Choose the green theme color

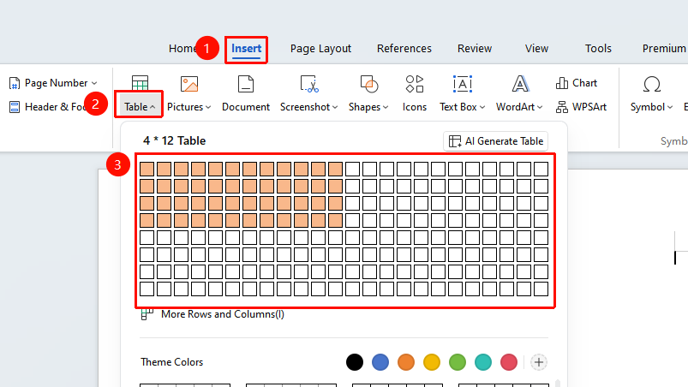(458, 362)
